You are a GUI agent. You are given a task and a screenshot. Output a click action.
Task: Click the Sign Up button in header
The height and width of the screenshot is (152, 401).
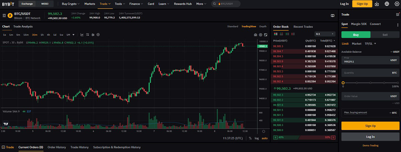pos(362,4)
